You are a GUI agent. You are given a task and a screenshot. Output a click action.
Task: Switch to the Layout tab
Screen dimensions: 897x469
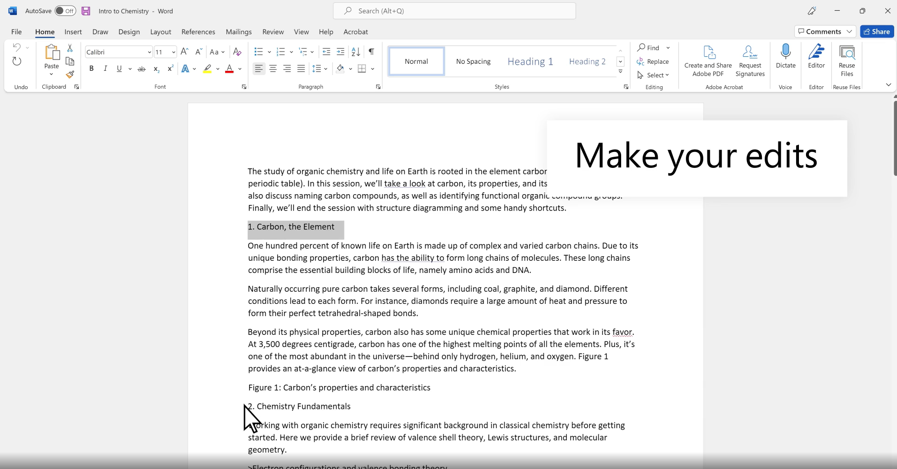160,32
